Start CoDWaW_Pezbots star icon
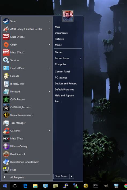127x190 pixels. 6,107
